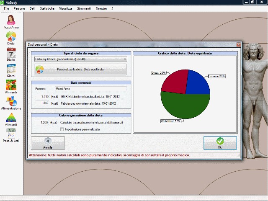Expand the Dieta equilibrata dropdown
This screenshot has width=268, height=201.
125,59
